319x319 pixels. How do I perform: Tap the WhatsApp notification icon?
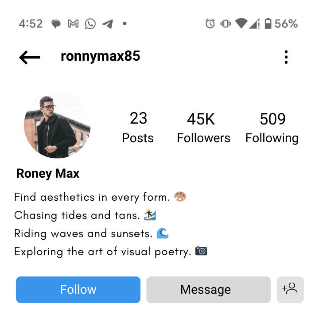(x=90, y=23)
